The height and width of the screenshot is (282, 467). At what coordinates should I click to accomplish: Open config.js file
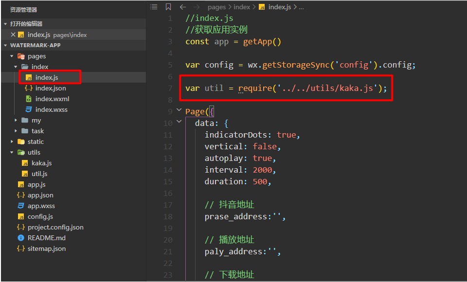[40, 216]
